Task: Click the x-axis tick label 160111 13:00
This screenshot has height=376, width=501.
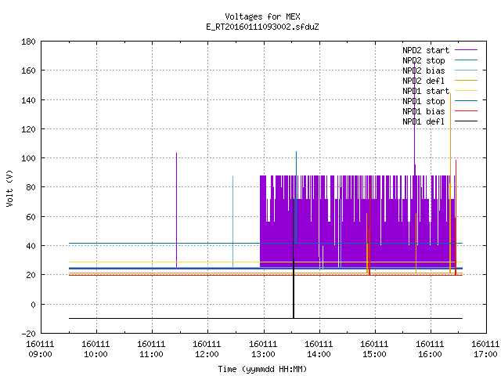Action: (263, 349)
